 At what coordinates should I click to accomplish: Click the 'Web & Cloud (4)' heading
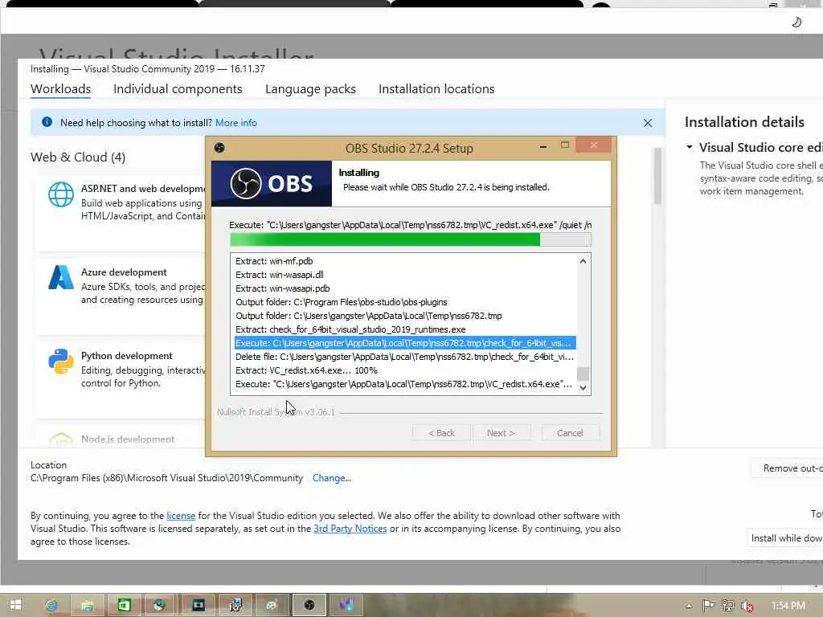(x=78, y=157)
